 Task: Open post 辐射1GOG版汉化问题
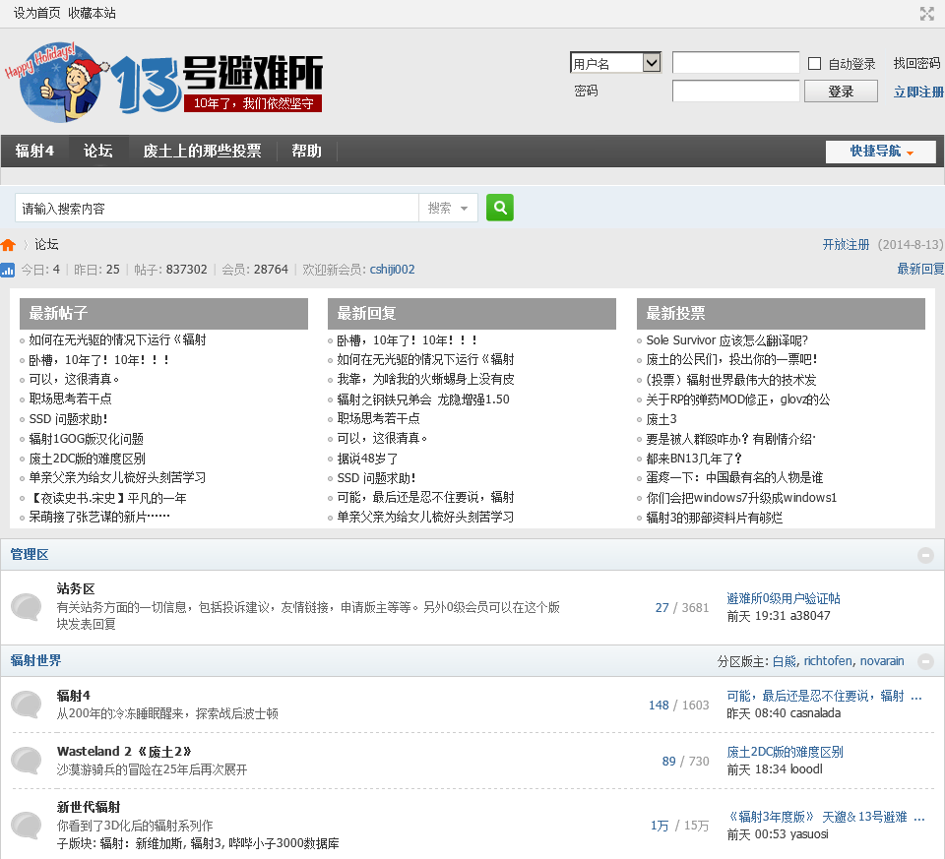87,439
